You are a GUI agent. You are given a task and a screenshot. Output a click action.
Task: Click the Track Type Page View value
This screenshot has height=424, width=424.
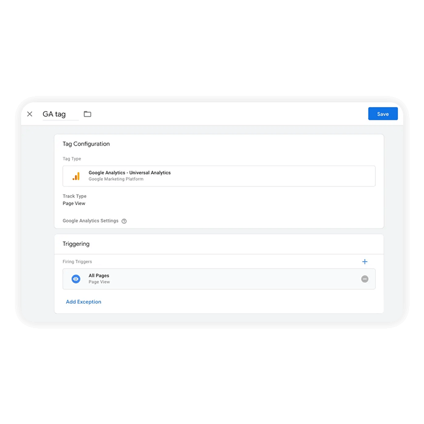pyautogui.click(x=74, y=204)
